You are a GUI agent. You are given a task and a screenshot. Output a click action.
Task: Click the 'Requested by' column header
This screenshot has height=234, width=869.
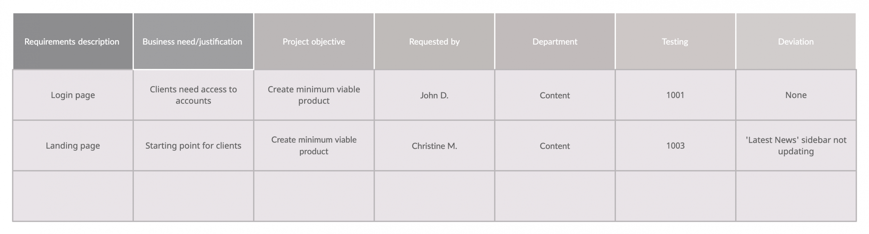tap(434, 41)
